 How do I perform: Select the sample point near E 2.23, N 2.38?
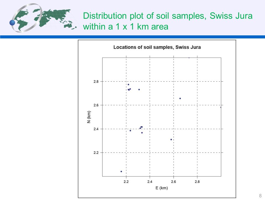point(130,130)
